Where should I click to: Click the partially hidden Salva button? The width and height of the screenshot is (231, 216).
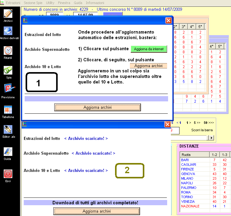tap(113, 14)
